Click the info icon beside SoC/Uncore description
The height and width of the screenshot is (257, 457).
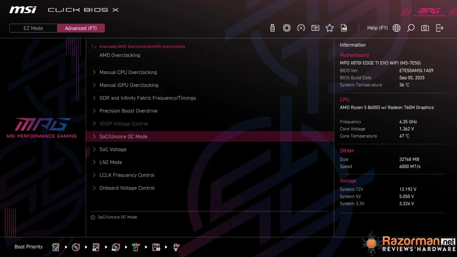click(93, 217)
